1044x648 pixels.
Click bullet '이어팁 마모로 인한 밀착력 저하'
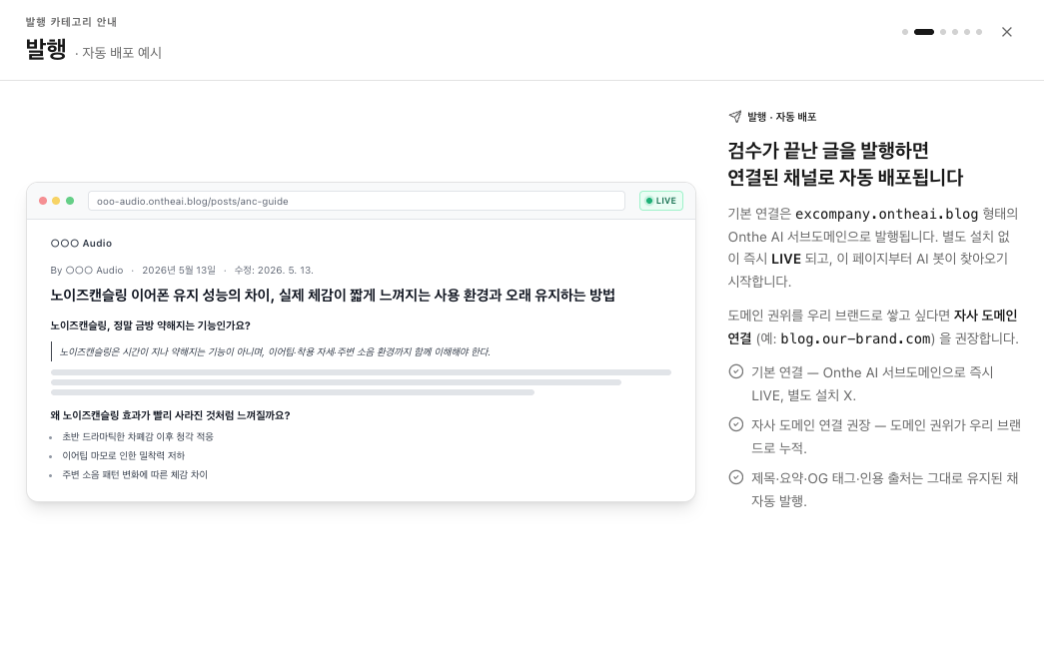123,455
